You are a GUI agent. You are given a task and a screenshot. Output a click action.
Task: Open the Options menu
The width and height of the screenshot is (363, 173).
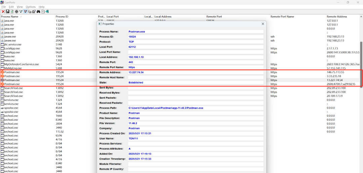click(x=31, y=7)
